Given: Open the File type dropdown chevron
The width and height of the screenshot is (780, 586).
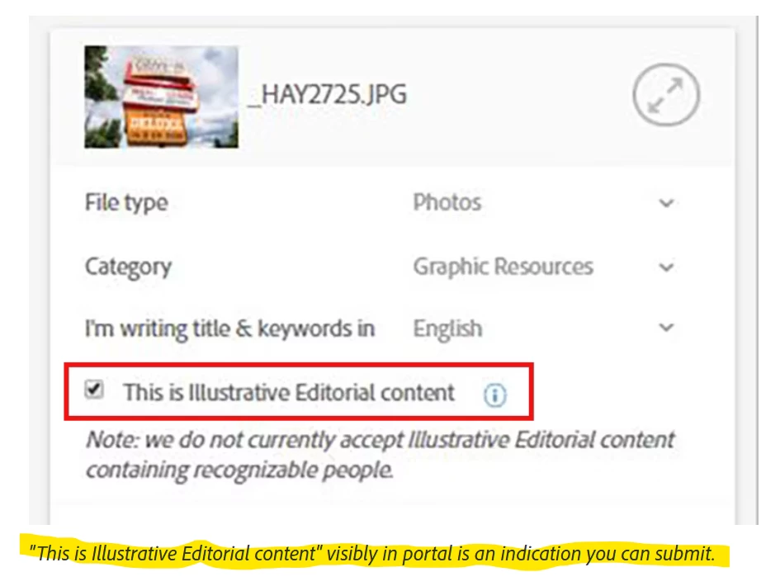Looking at the screenshot, I should click(x=666, y=203).
